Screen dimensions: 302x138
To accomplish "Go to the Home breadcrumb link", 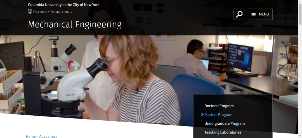I will click(x=31, y=136).
